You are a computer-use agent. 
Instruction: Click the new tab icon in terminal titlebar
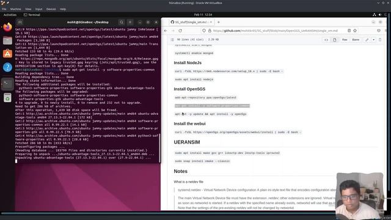[20, 22]
